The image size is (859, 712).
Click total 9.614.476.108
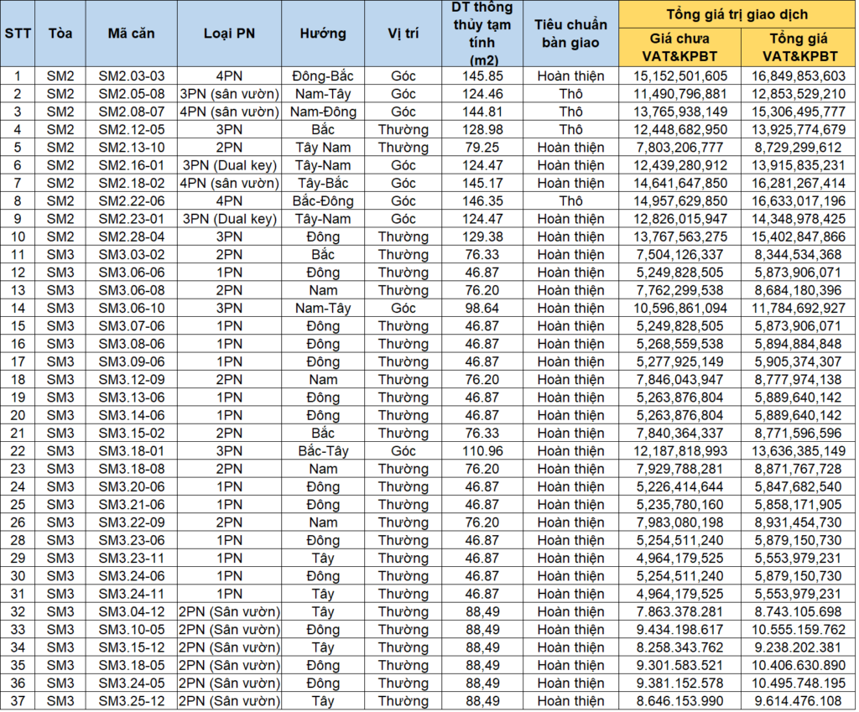(x=799, y=701)
